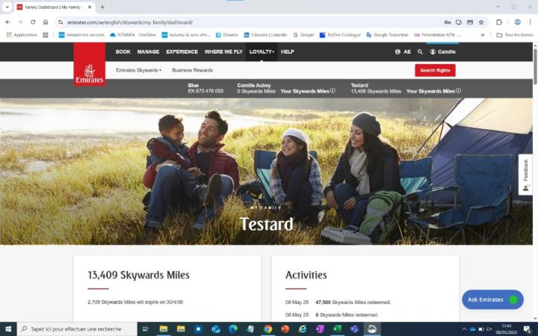Open the Windows notification center icon
Screen dimensions: 538x336
(x=527, y=329)
